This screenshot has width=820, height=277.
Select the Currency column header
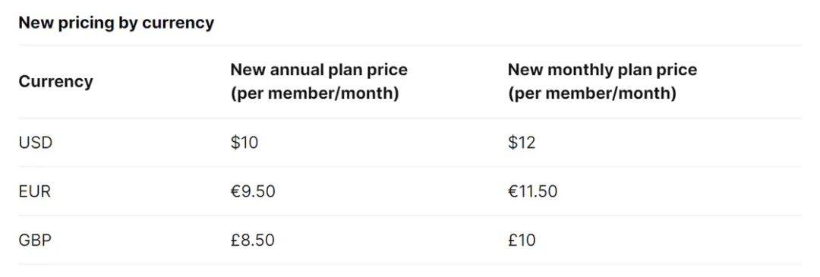(x=55, y=82)
